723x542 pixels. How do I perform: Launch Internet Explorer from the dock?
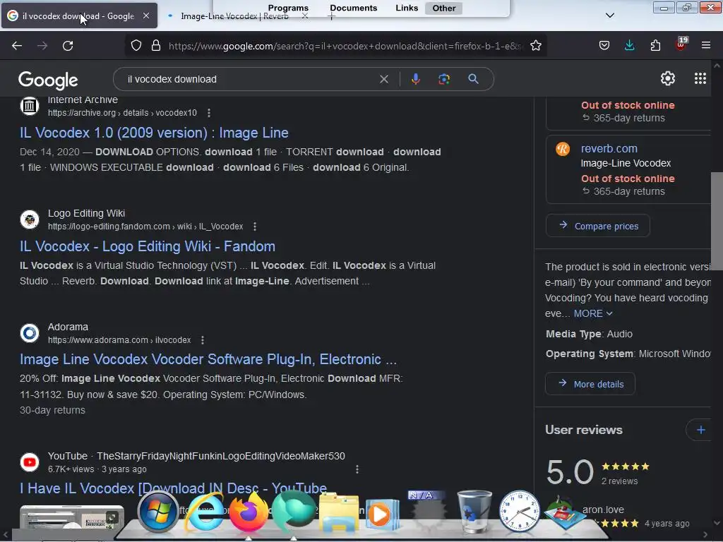click(203, 512)
